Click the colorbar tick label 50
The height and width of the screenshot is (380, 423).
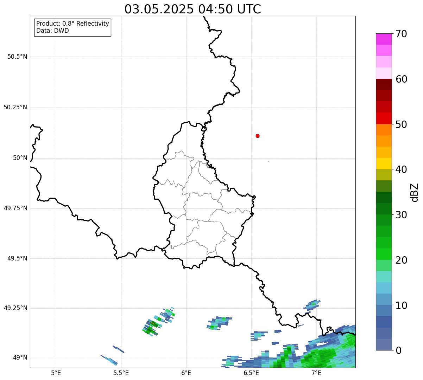[401, 124]
